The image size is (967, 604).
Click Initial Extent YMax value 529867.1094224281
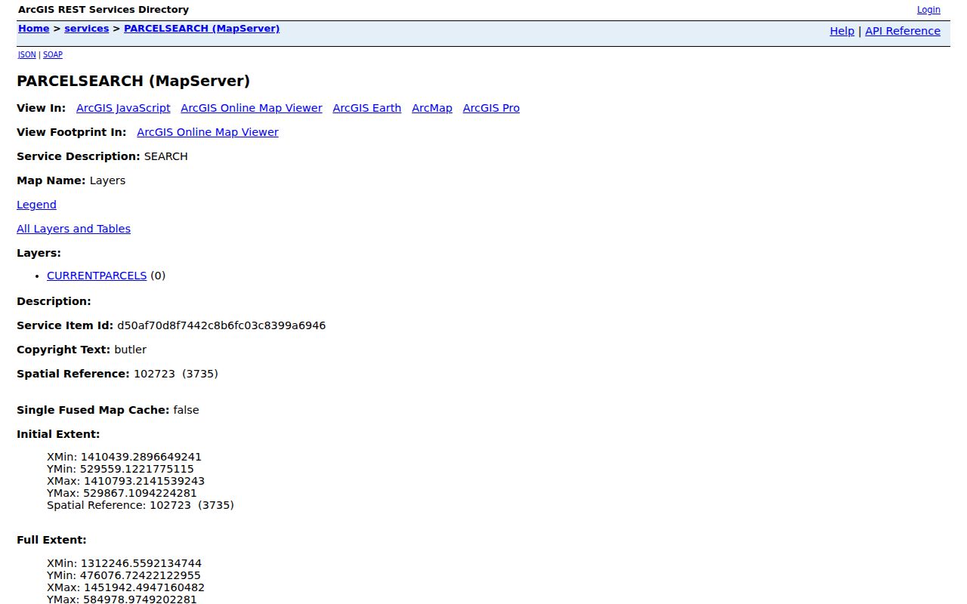(x=140, y=493)
